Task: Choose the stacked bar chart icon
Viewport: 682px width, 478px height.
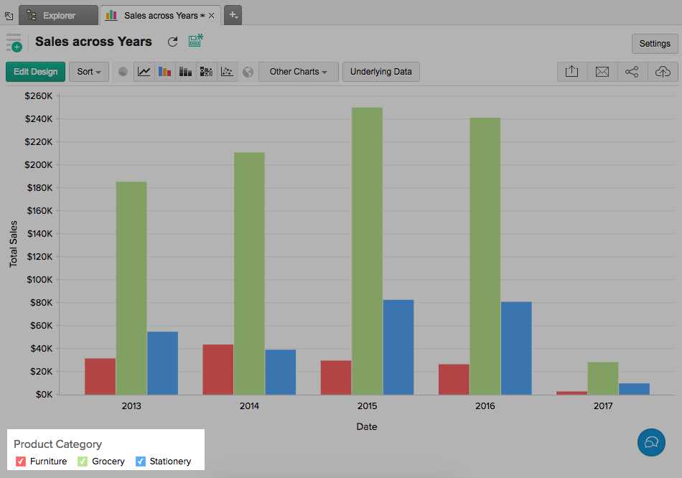Action: [186, 72]
